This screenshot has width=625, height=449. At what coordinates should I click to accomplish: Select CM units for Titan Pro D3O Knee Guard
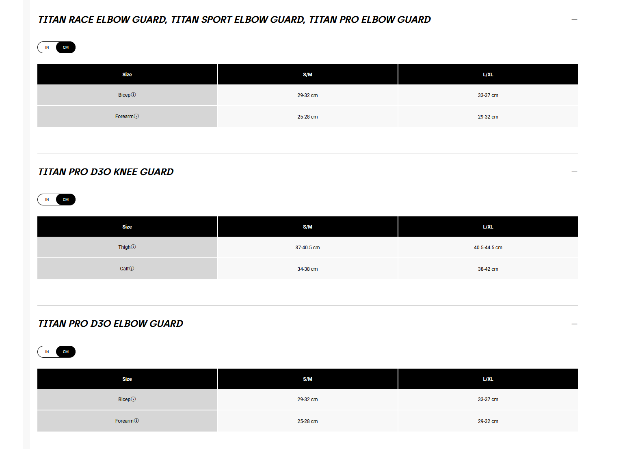(x=66, y=200)
